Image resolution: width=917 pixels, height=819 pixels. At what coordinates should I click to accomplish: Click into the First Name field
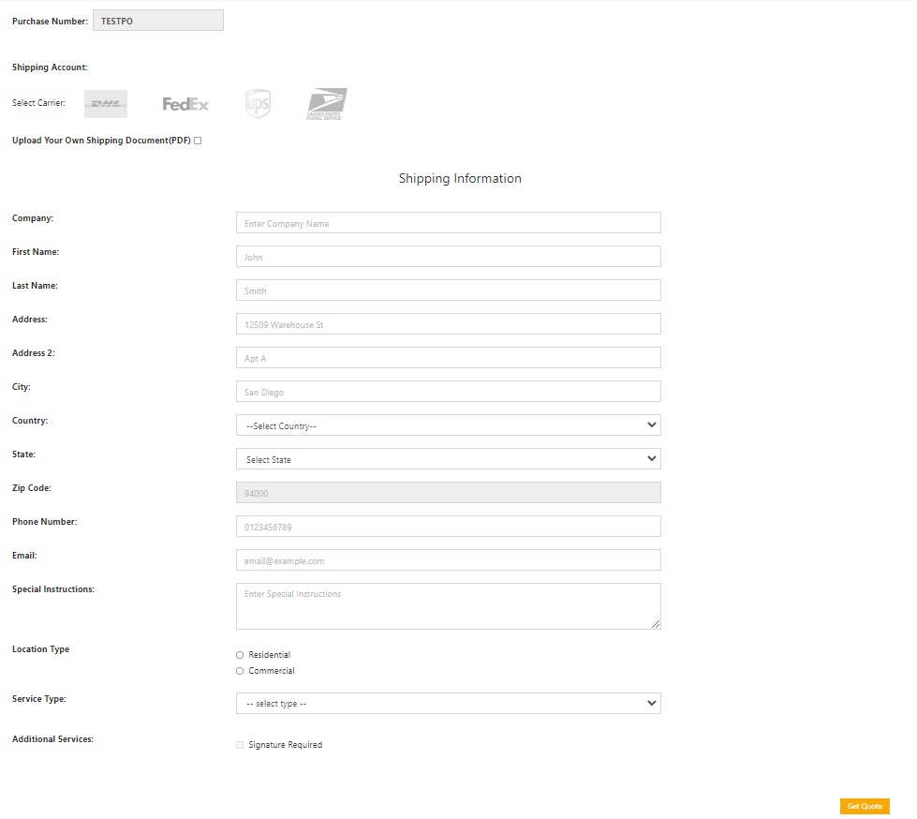(x=448, y=257)
